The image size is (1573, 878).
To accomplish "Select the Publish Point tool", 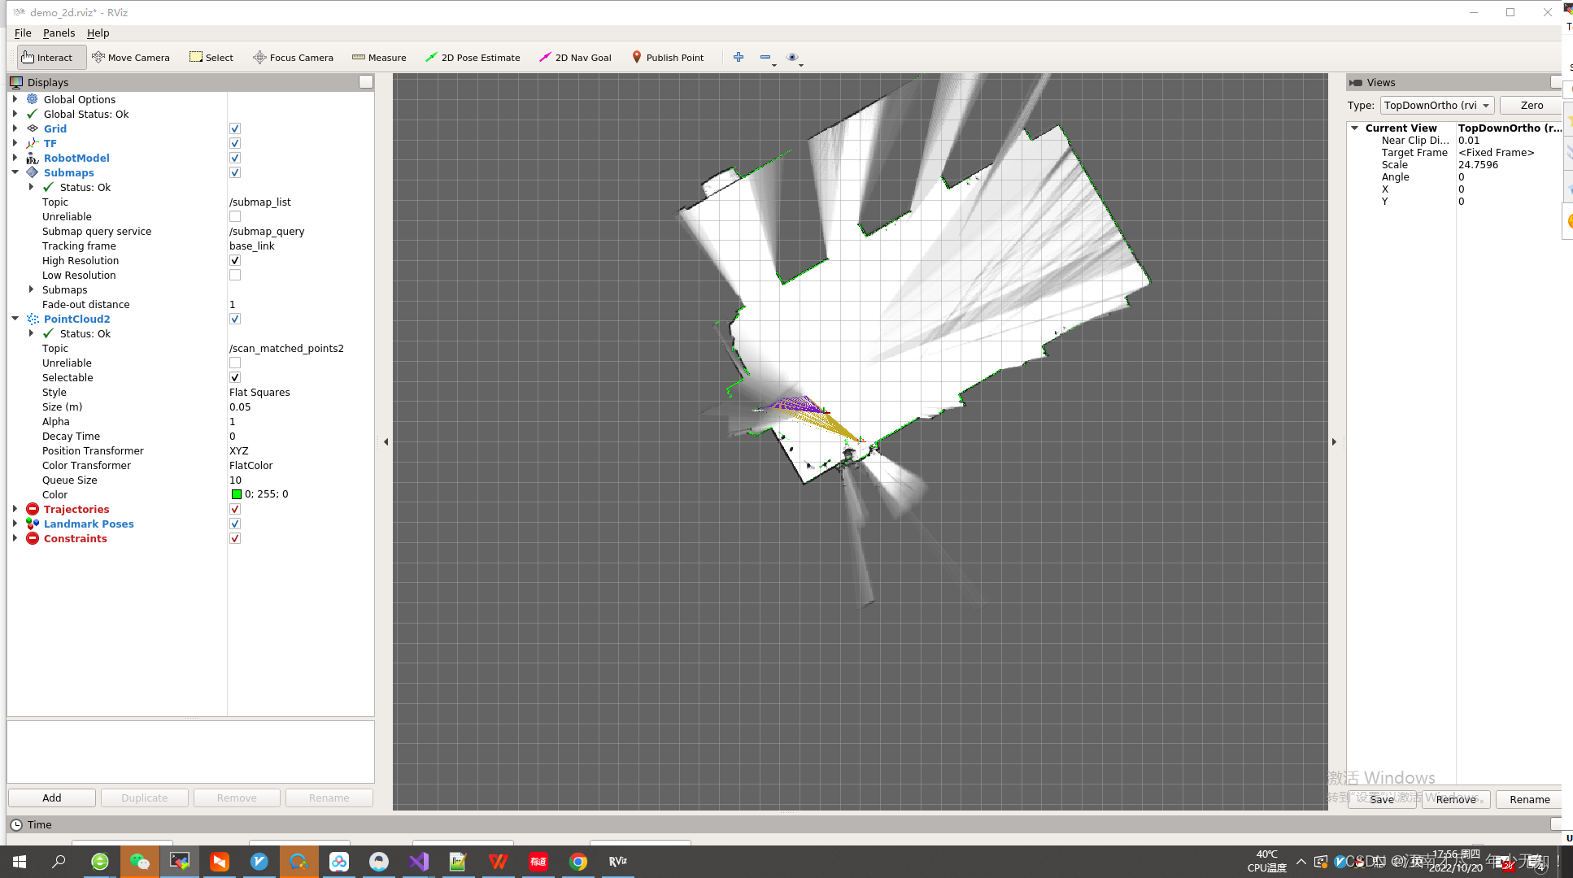I will click(668, 58).
